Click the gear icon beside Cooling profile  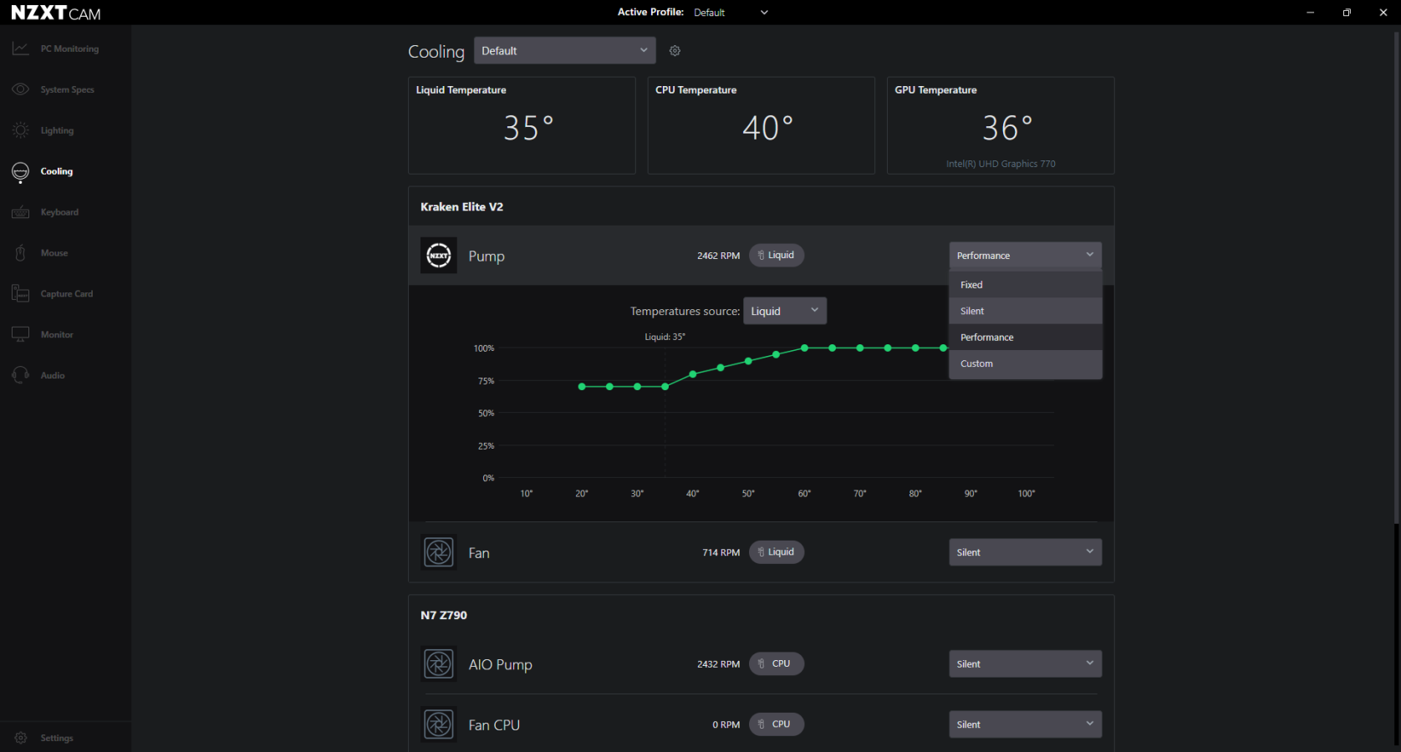click(x=675, y=51)
